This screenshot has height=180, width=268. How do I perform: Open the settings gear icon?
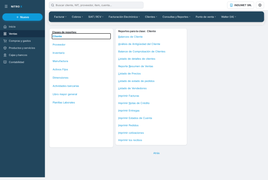point(260,5)
